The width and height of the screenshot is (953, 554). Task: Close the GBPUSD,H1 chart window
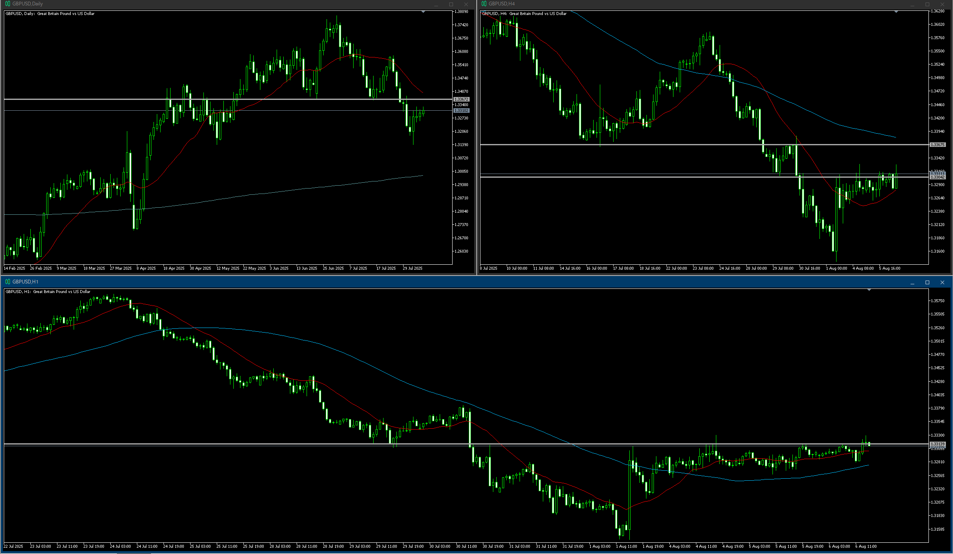click(x=942, y=283)
